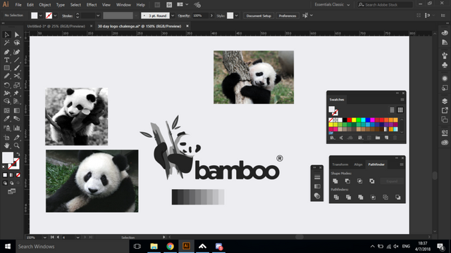Apply Divide pathfinder
Screen dimensions: 451x253
(x=336, y=197)
